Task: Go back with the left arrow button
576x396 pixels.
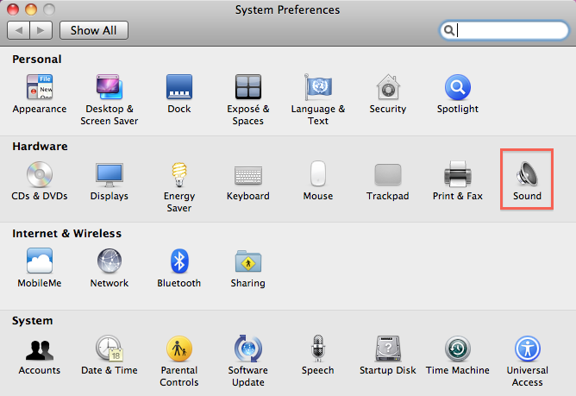Action: click(x=18, y=30)
